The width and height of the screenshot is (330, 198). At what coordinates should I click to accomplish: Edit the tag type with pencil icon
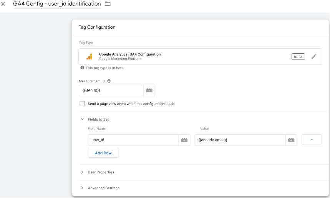pos(314,57)
